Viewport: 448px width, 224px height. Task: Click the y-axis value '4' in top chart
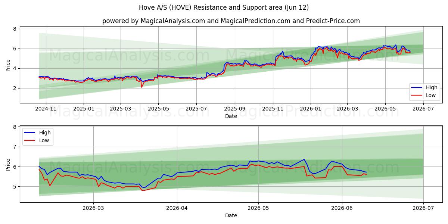[x=15, y=68]
